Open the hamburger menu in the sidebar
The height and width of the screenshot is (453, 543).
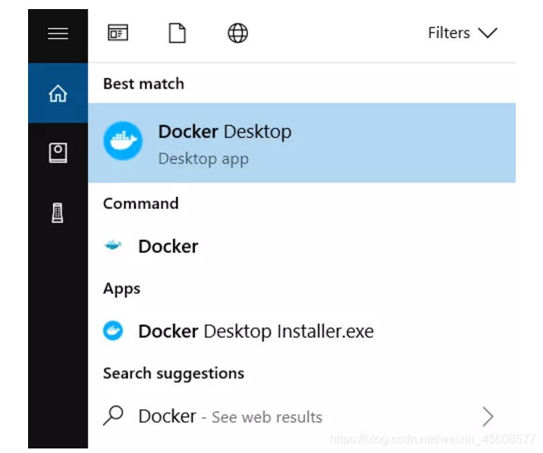click(58, 33)
